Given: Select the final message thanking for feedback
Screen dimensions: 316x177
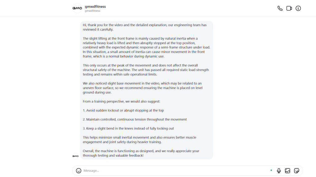Looking at the screenshot, I should coord(141,153).
